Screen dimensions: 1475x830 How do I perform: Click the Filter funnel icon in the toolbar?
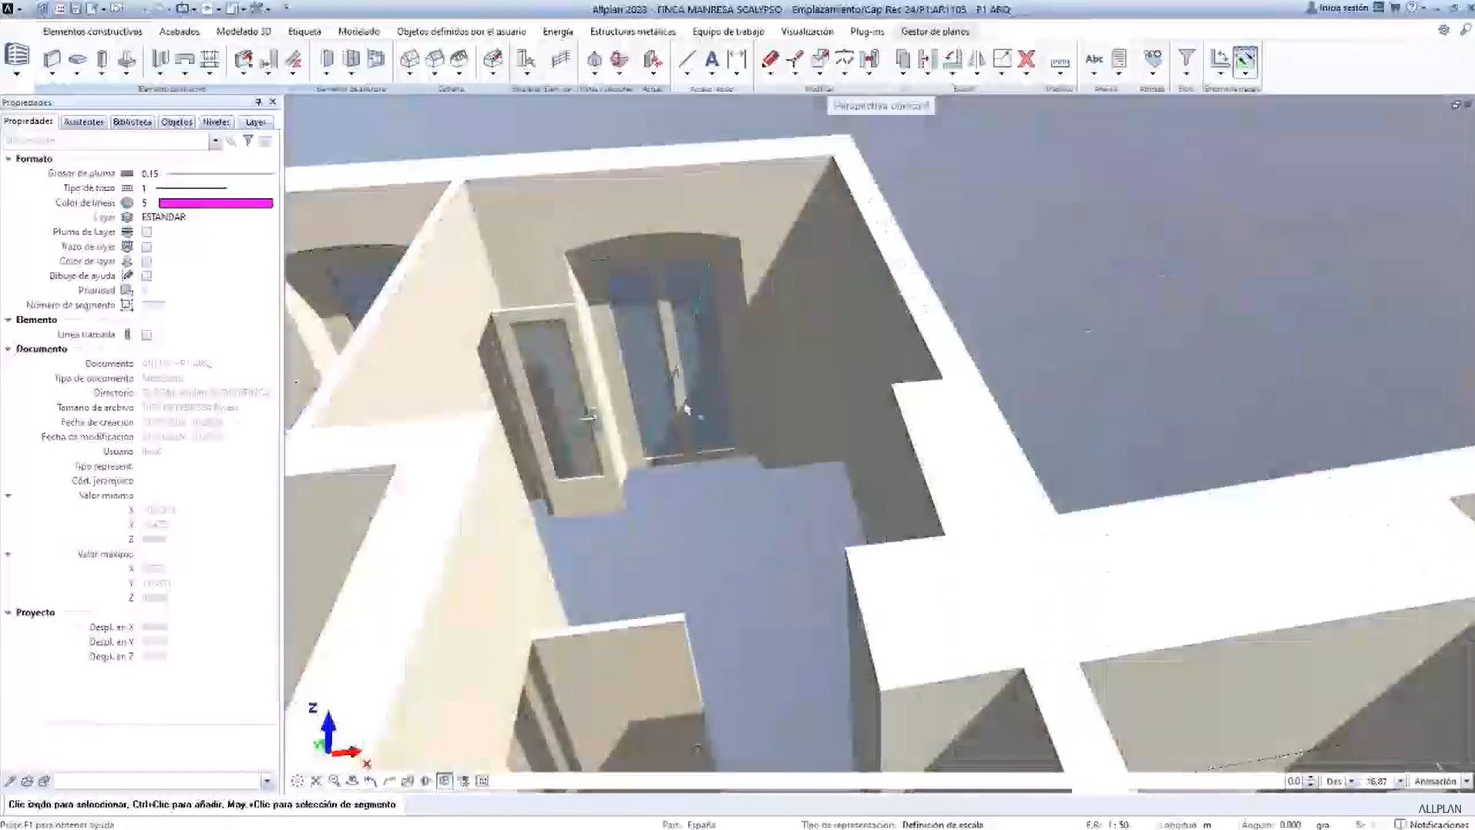pyautogui.click(x=1186, y=59)
